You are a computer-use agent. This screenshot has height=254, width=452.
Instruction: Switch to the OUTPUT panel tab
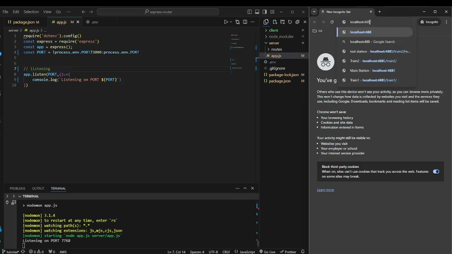[38, 188]
